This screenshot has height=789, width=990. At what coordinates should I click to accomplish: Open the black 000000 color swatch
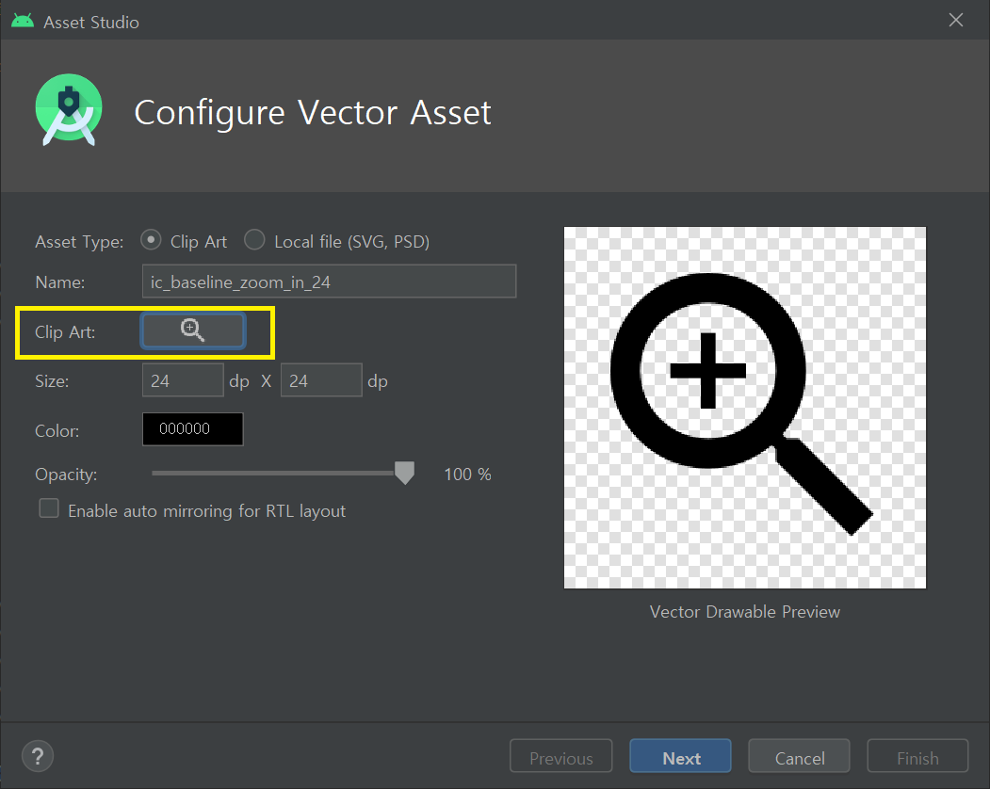point(193,429)
